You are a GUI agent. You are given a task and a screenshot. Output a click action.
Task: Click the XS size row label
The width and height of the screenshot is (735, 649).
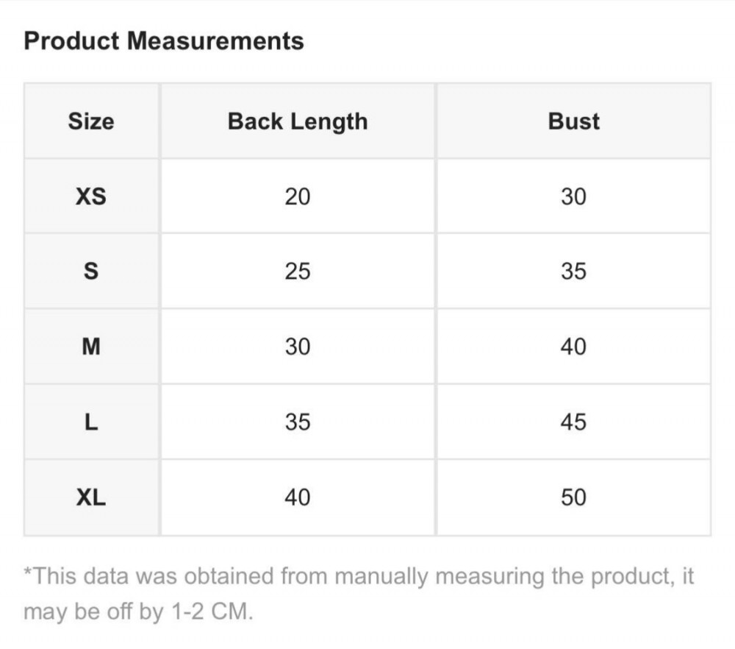[x=91, y=196]
